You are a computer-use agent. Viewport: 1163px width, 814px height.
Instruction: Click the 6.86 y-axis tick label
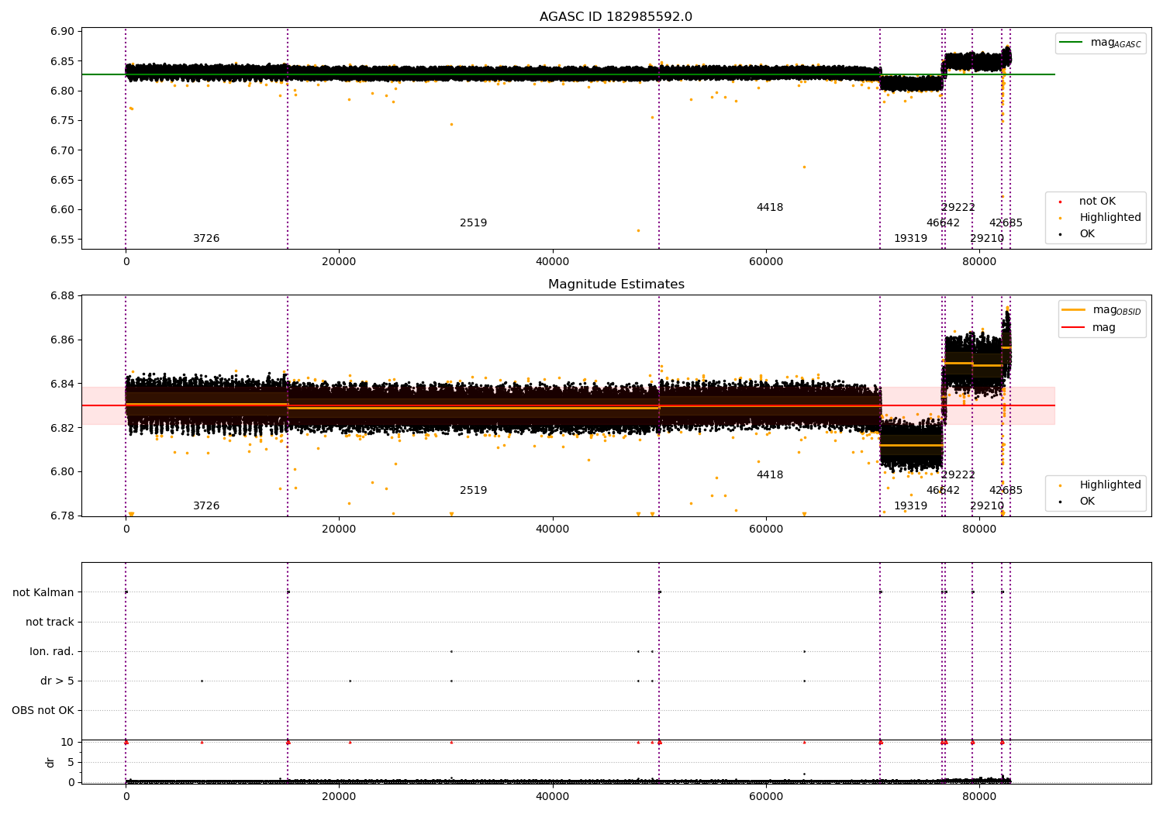pyautogui.click(x=63, y=340)
